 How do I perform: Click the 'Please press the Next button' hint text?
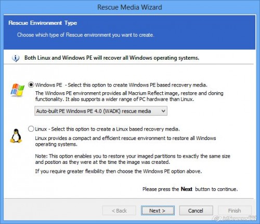190,189
